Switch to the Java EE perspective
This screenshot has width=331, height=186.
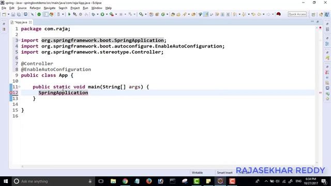coord(321,14)
